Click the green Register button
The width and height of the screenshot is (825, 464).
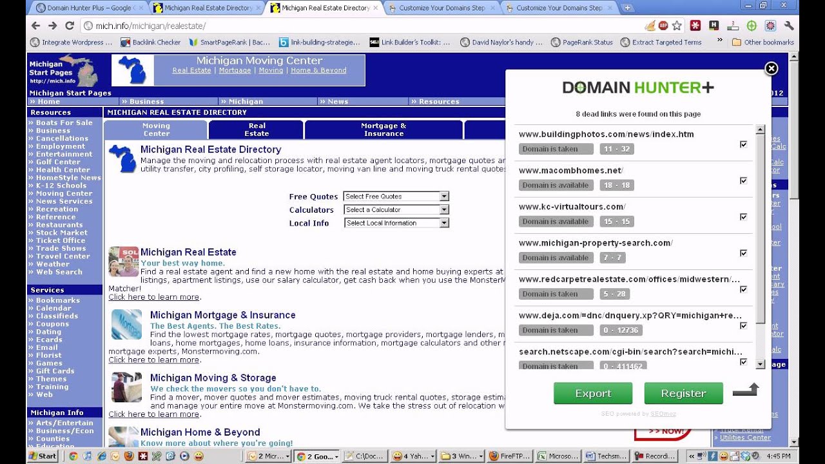(683, 393)
